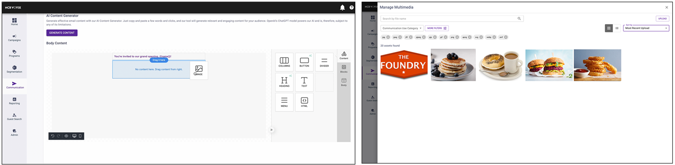Go to Home in left sidebar
Image resolution: width=675 pixels, height=165 pixels.
pyautogui.click(x=14, y=22)
